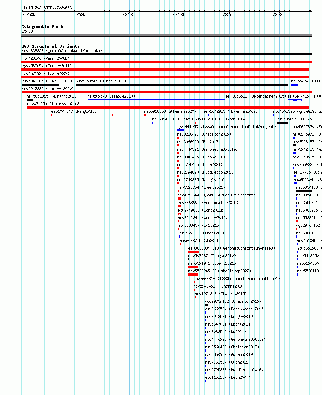The height and width of the screenshot is (395, 322).
Task: Click esv2663318 1000GenomesConsortiumPhase1 label
Action: (x=237, y=279)
